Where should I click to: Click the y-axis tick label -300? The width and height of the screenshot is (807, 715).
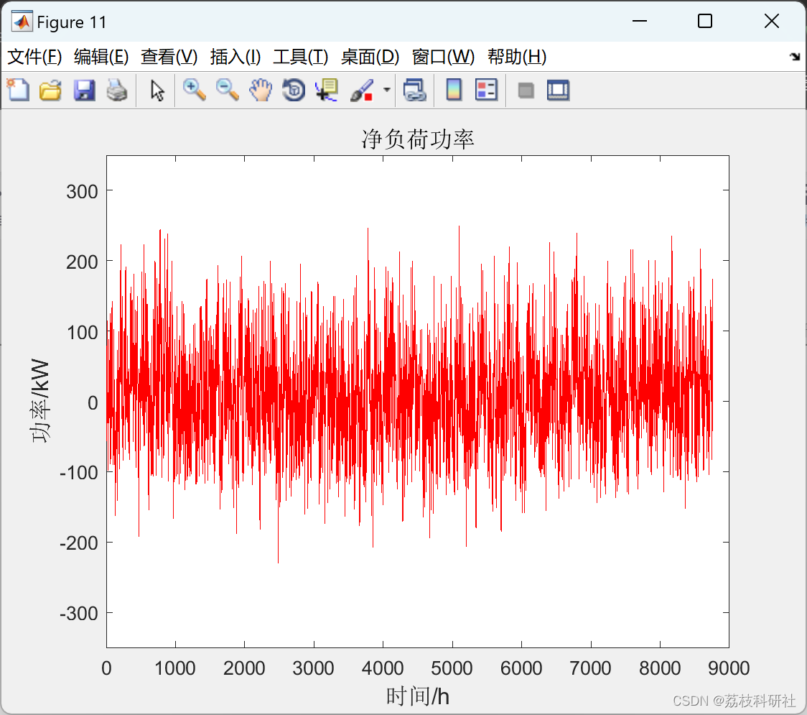79,614
